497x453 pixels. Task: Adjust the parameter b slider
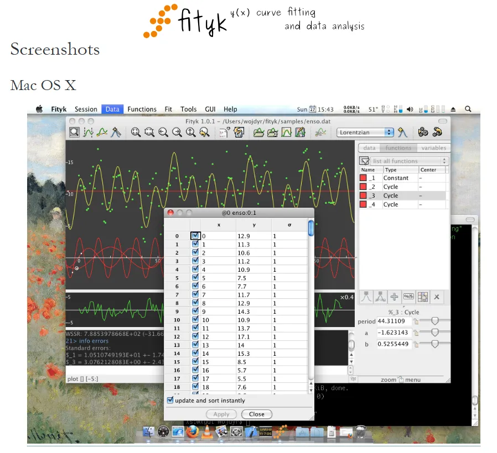coord(435,344)
